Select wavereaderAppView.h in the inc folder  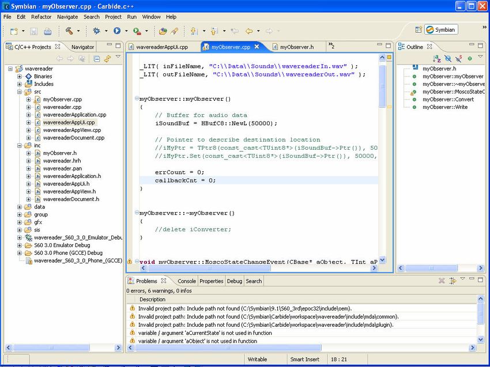[69, 191]
